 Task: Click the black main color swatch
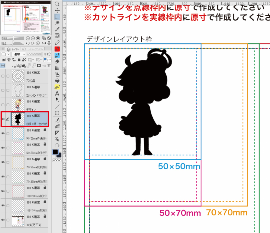point(55,152)
